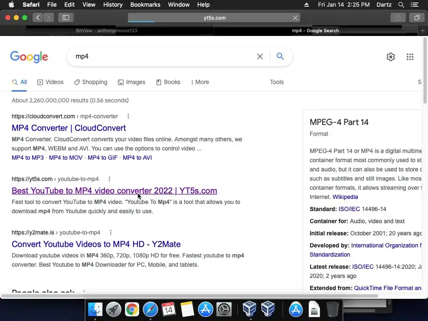Open three-dot menu beside cloudconvert.com result
Image resolution: width=428 pixels, height=321 pixels.
pos(128,116)
